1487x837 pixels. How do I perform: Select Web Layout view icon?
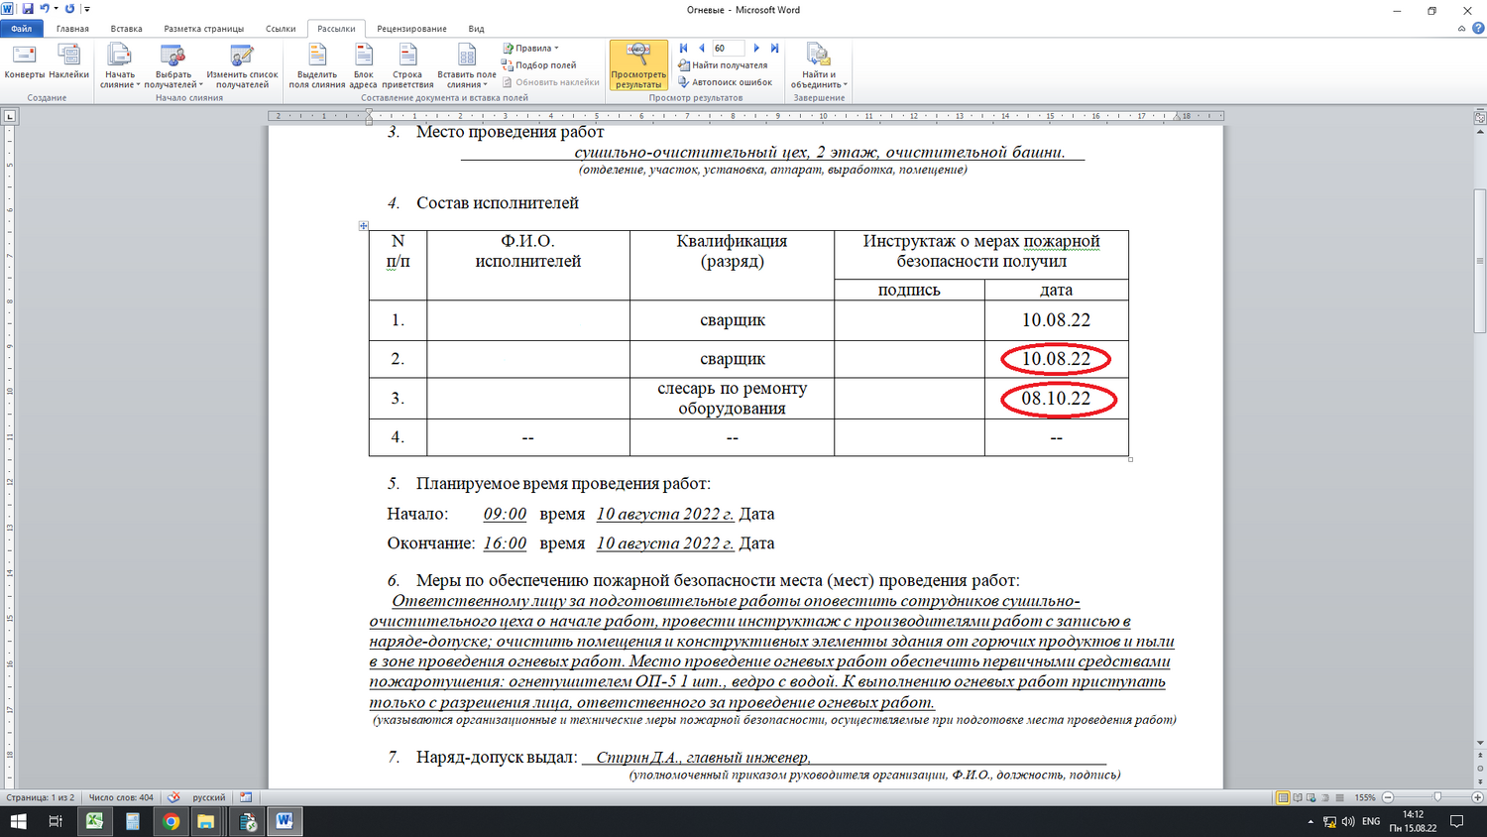1311,797
